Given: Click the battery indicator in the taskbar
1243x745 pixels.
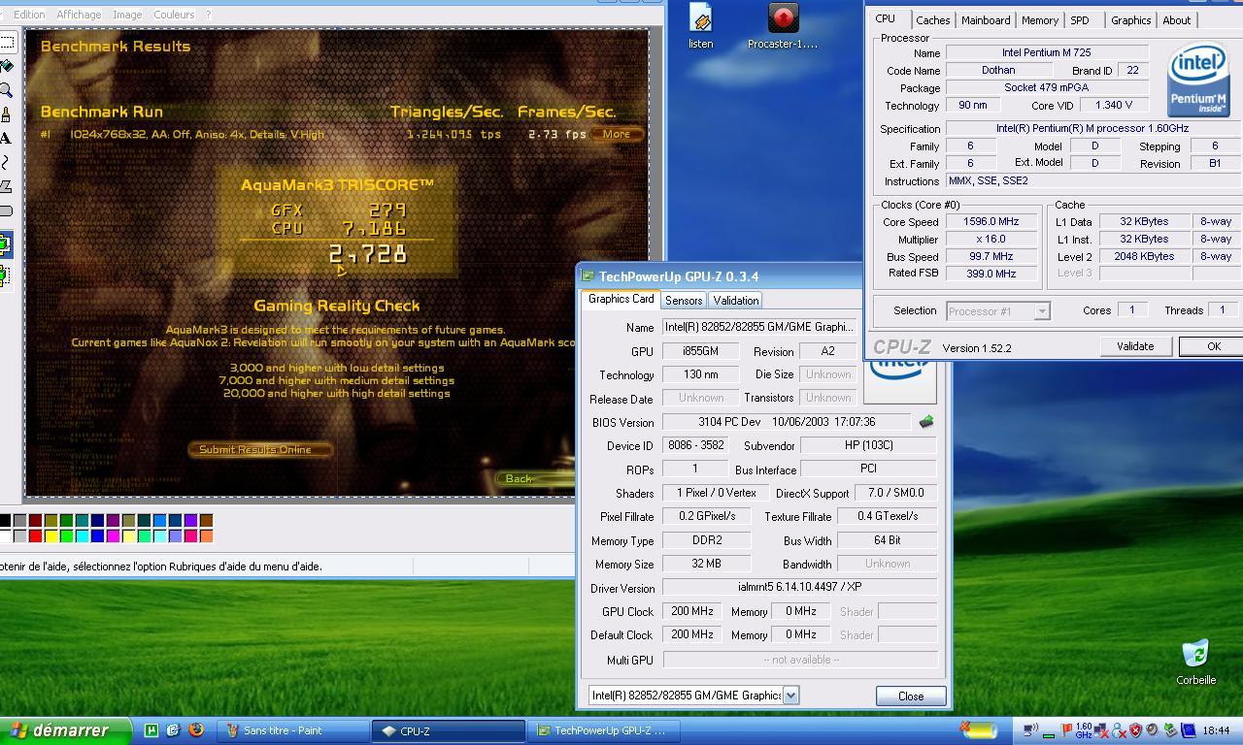Looking at the screenshot, I should click(981, 730).
